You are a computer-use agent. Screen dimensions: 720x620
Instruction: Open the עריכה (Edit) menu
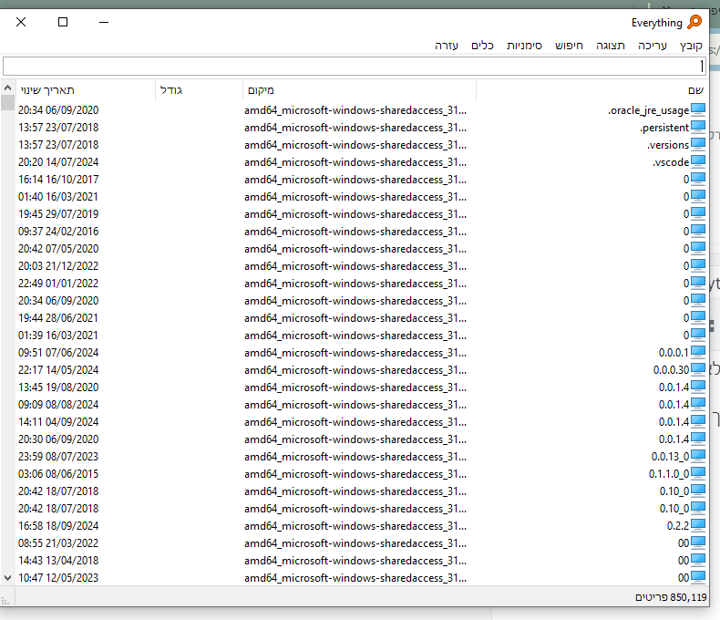click(x=652, y=46)
